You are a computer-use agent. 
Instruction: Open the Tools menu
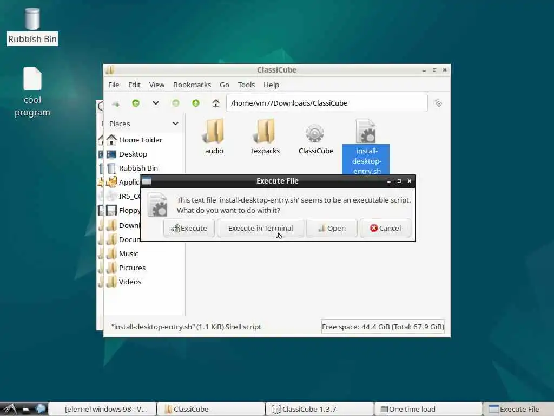click(x=246, y=84)
